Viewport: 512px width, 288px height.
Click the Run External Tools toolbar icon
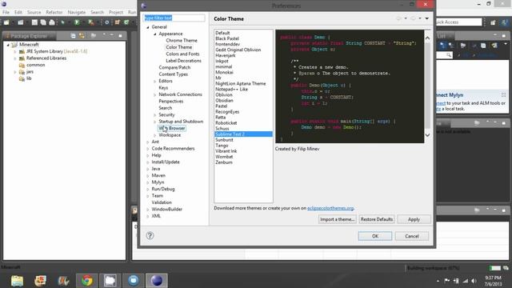click(x=91, y=22)
